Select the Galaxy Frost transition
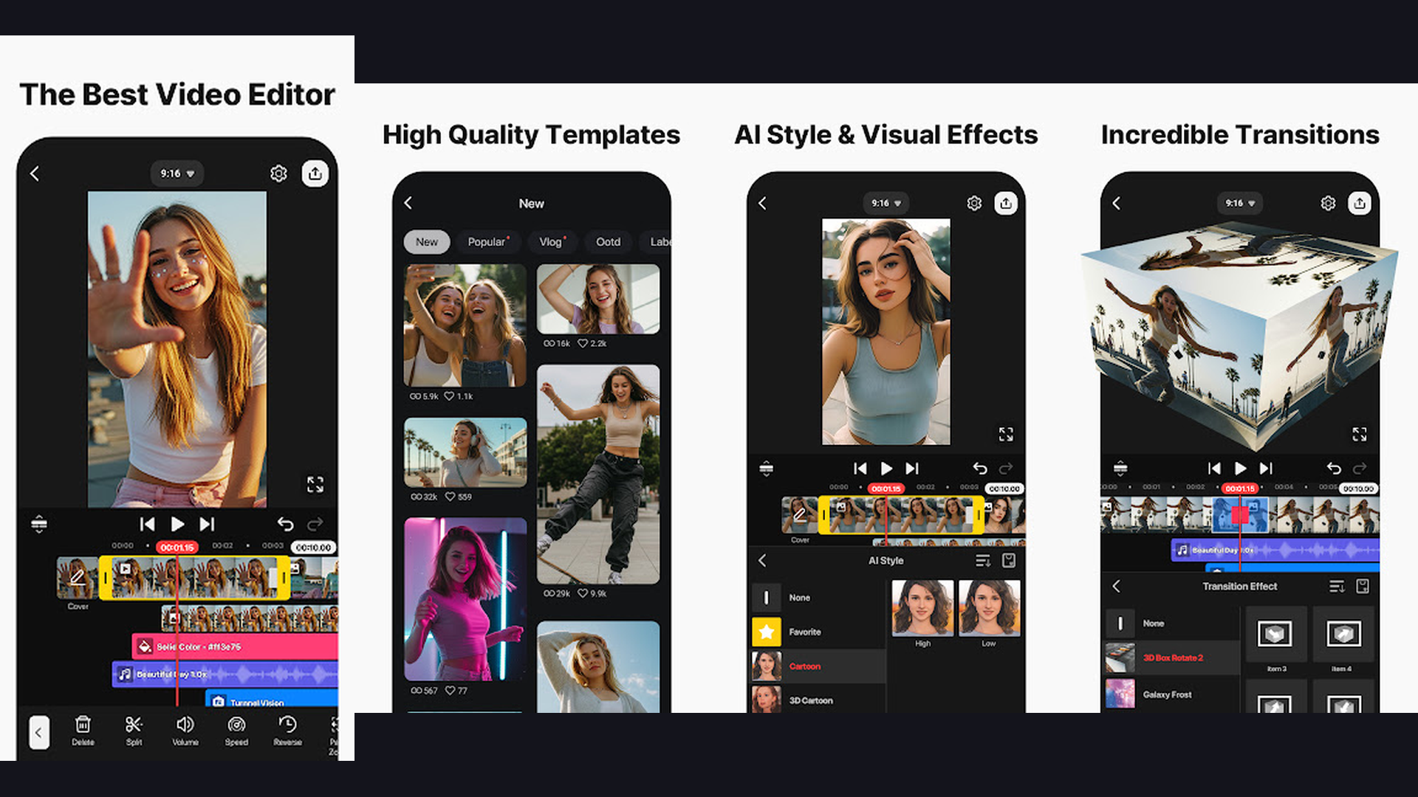This screenshot has width=1418, height=797. point(1167,694)
